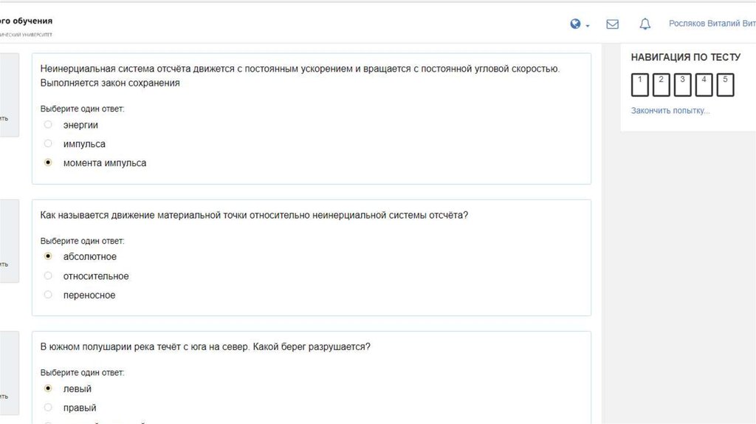Click "Закончить попытку..." link
This screenshot has width=756, height=424.
pos(670,111)
